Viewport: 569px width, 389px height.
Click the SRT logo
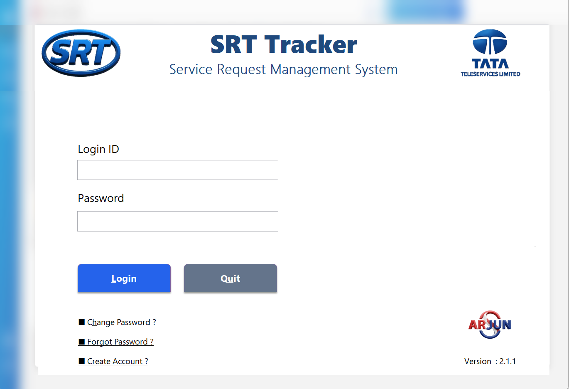tap(81, 52)
